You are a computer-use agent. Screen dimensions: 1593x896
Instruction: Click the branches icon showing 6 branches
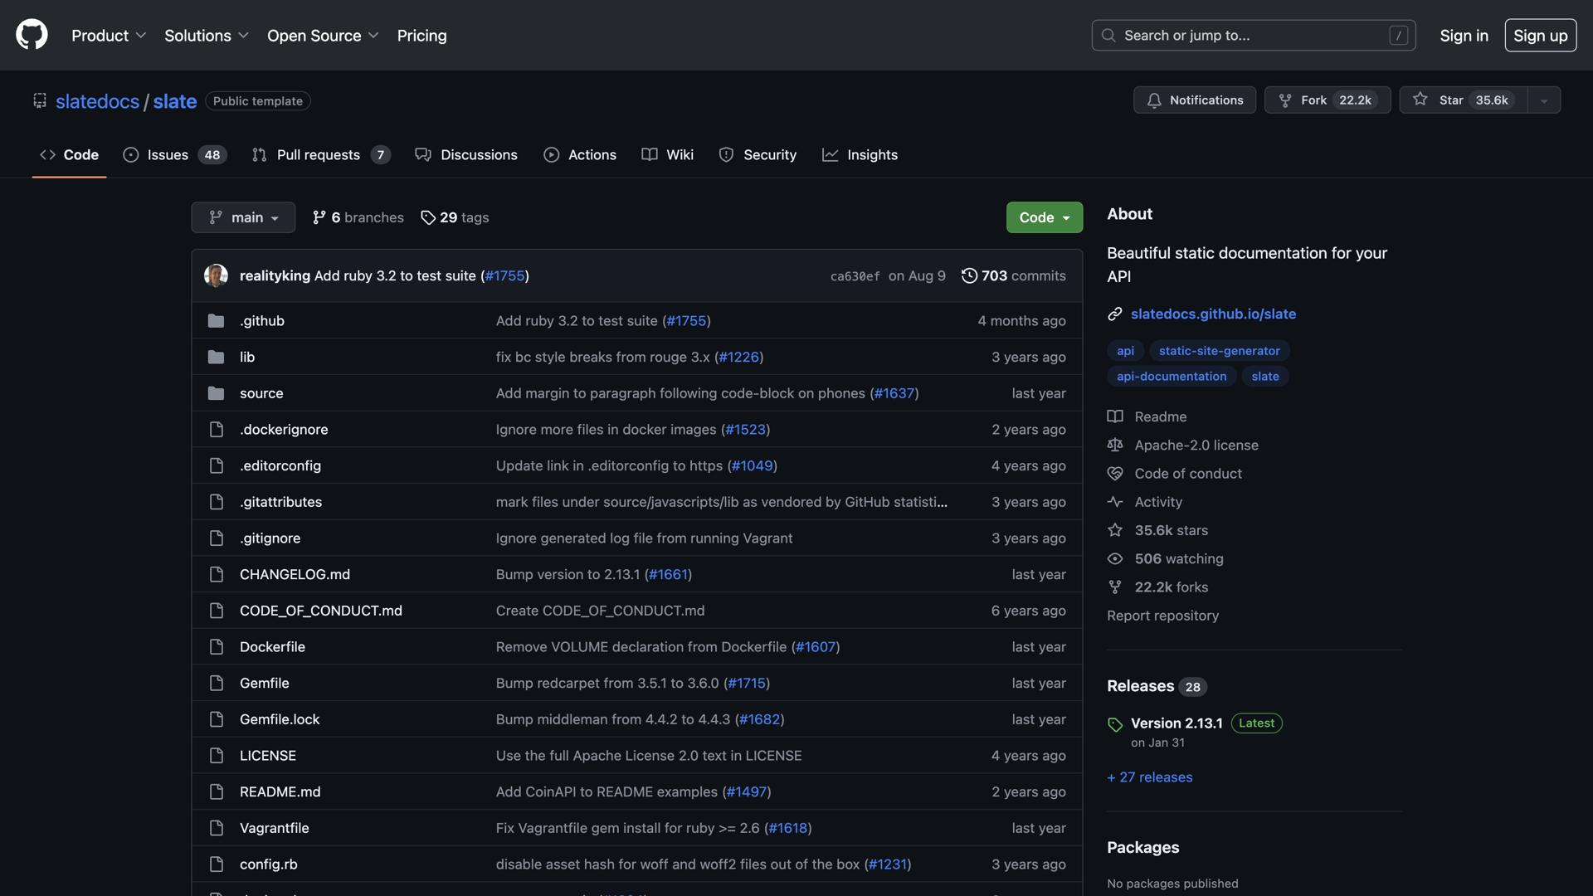[319, 217]
